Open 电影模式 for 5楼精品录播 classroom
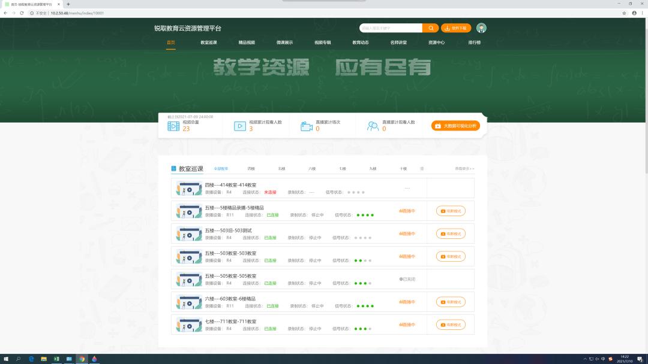The width and height of the screenshot is (648, 364). (x=451, y=211)
